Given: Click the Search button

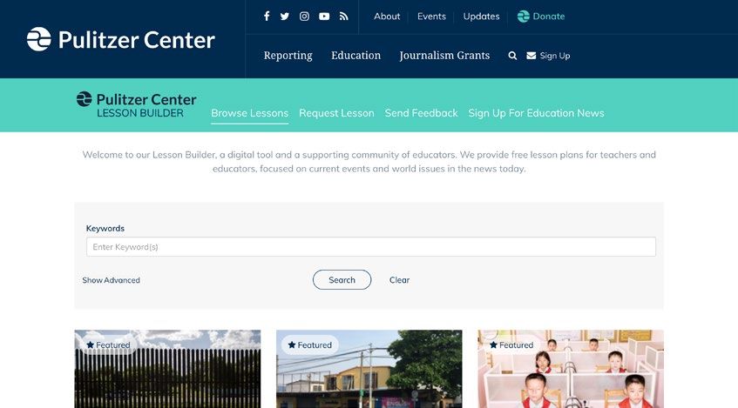Looking at the screenshot, I should point(342,279).
